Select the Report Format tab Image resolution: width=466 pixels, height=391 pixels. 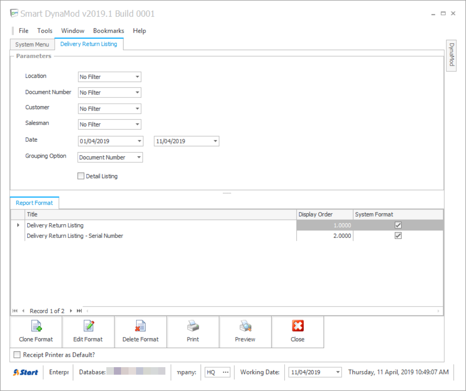pyautogui.click(x=34, y=203)
